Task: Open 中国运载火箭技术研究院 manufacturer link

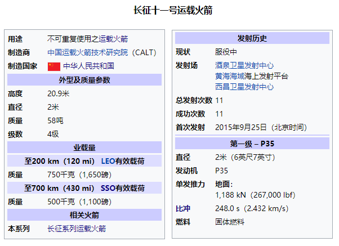Action: coord(87,52)
